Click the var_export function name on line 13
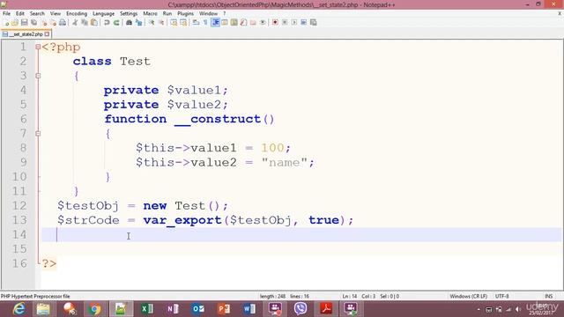The height and width of the screenshot is (317, 564). coord(182,220)
